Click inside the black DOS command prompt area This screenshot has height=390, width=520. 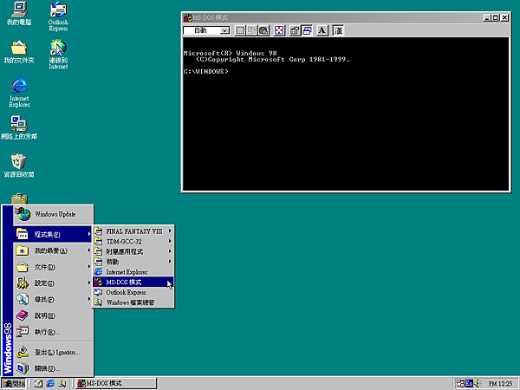[x=346, y=114]
